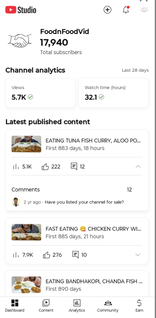This screenshot has width=156, height=318.
Task: Click views bar icon on chicken curry video
Action: pyautogui.click(x=16, y=255)
